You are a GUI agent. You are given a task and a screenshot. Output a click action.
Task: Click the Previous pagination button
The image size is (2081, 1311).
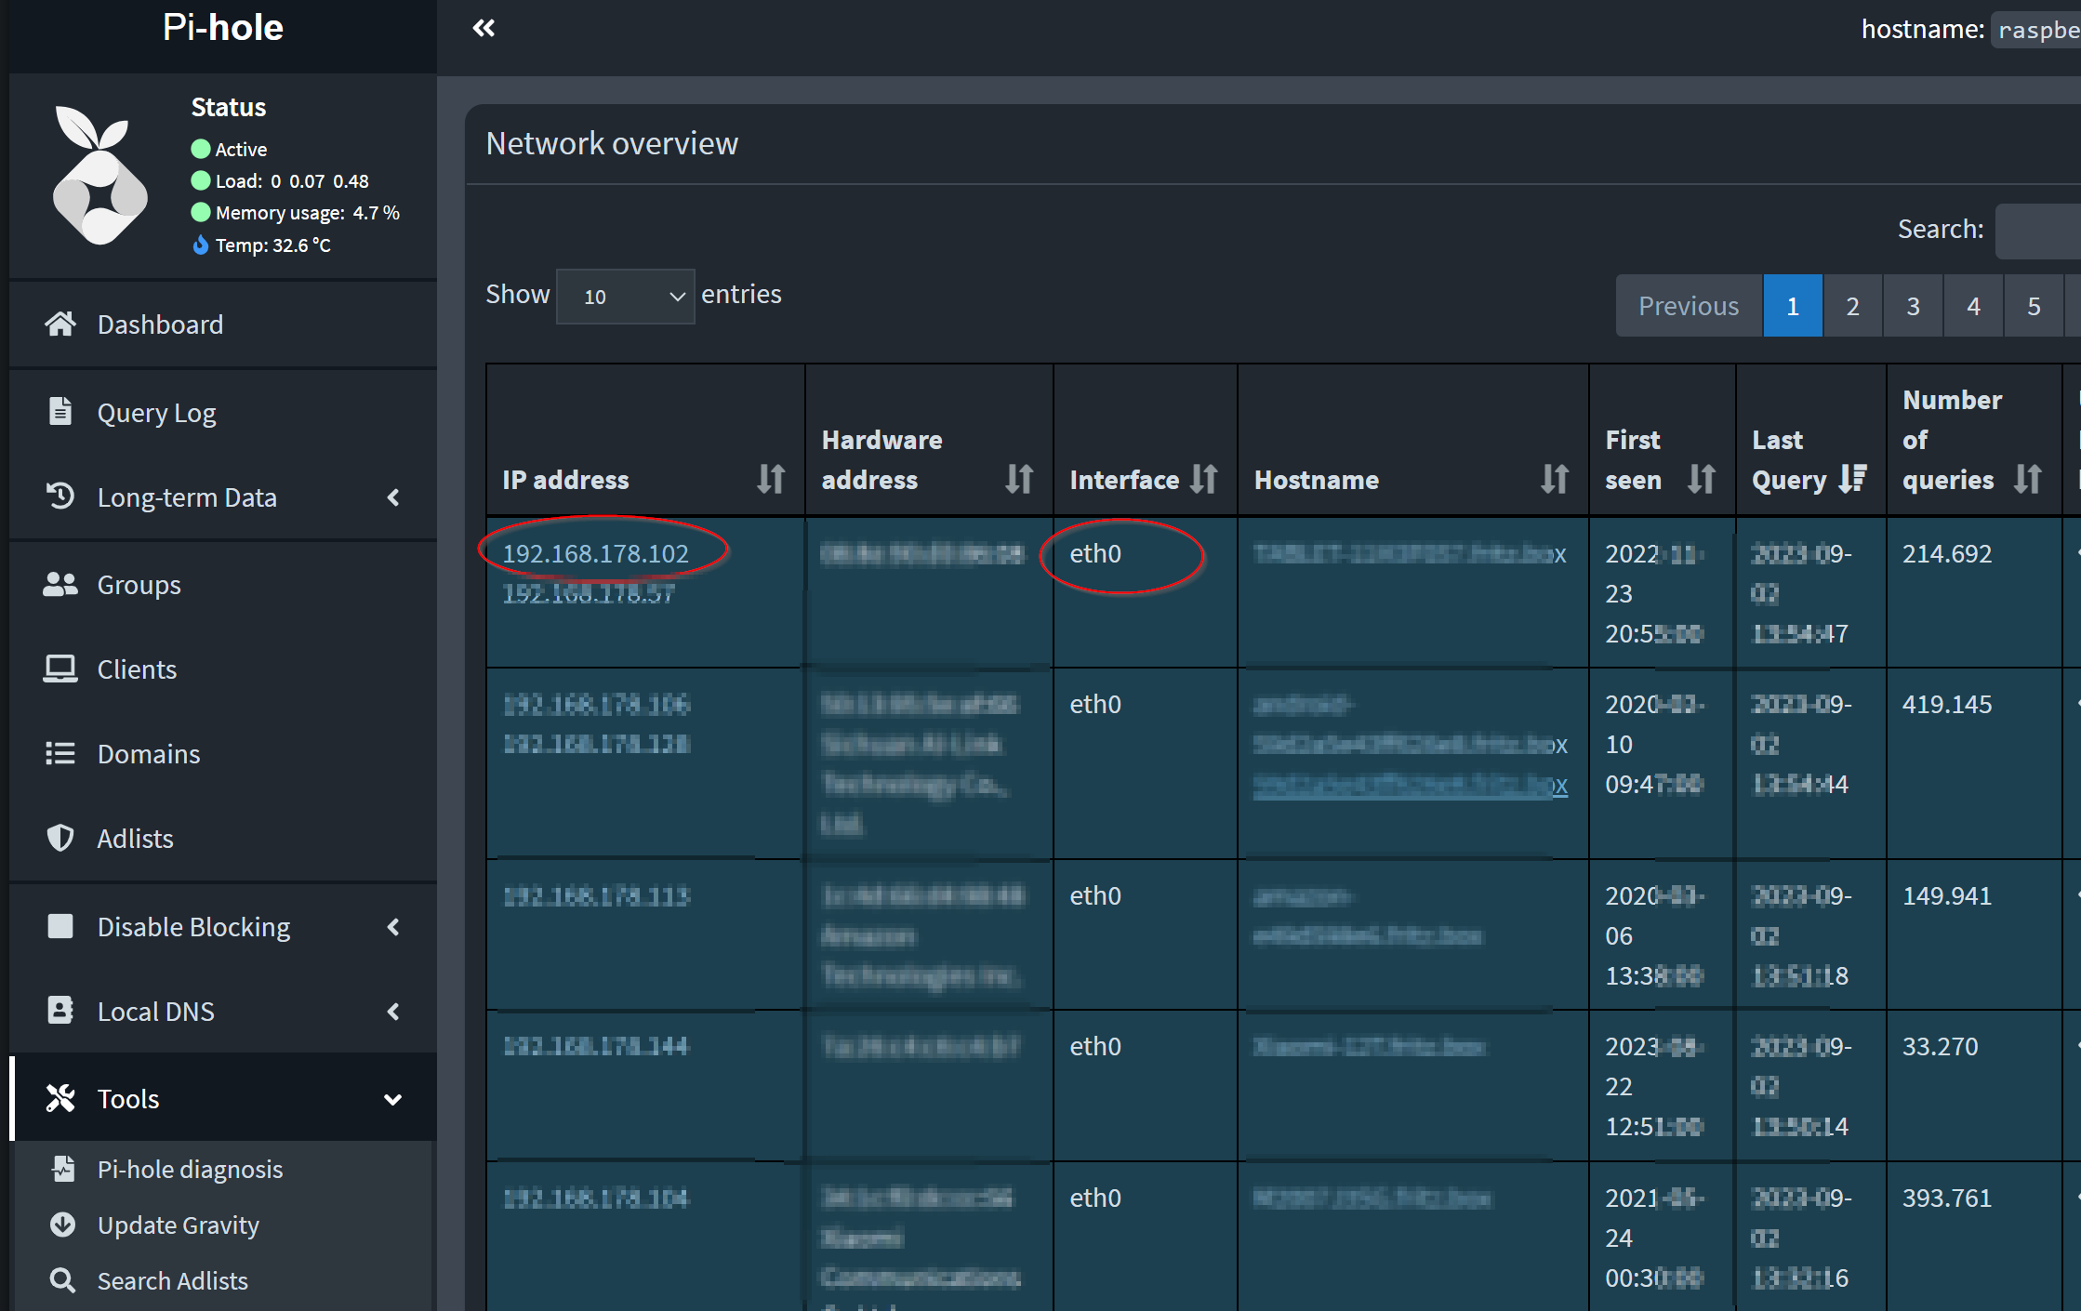click(1689, 306)
